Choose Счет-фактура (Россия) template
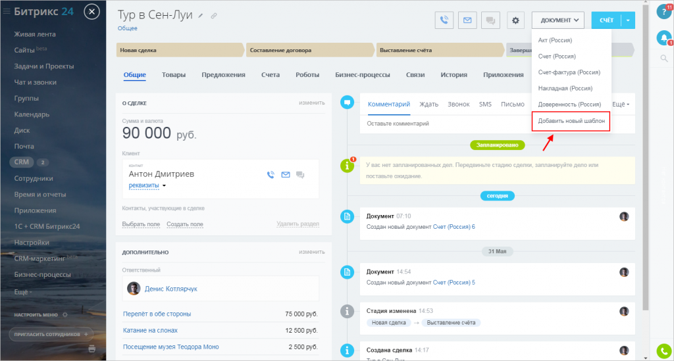The height and width of the screenshot is (361, 674). click(x=569, y=72)
